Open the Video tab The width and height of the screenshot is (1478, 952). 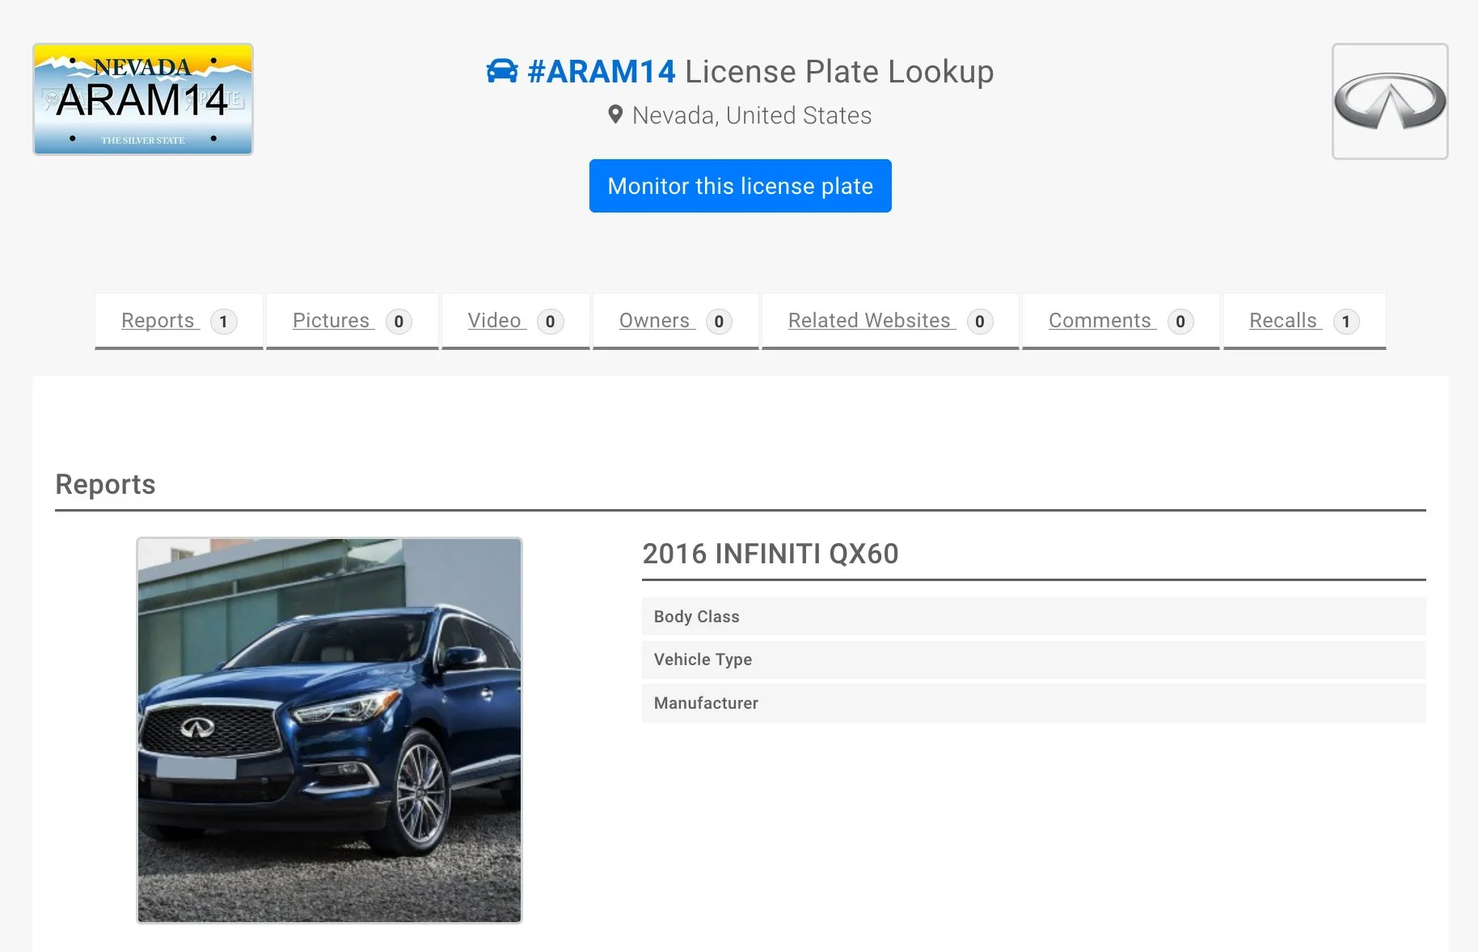coord(515,321)
